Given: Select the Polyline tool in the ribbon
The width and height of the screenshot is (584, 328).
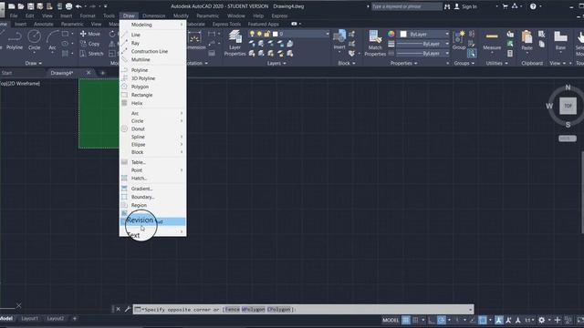Looking at the screenshot, I should click(x=15, y=40).
